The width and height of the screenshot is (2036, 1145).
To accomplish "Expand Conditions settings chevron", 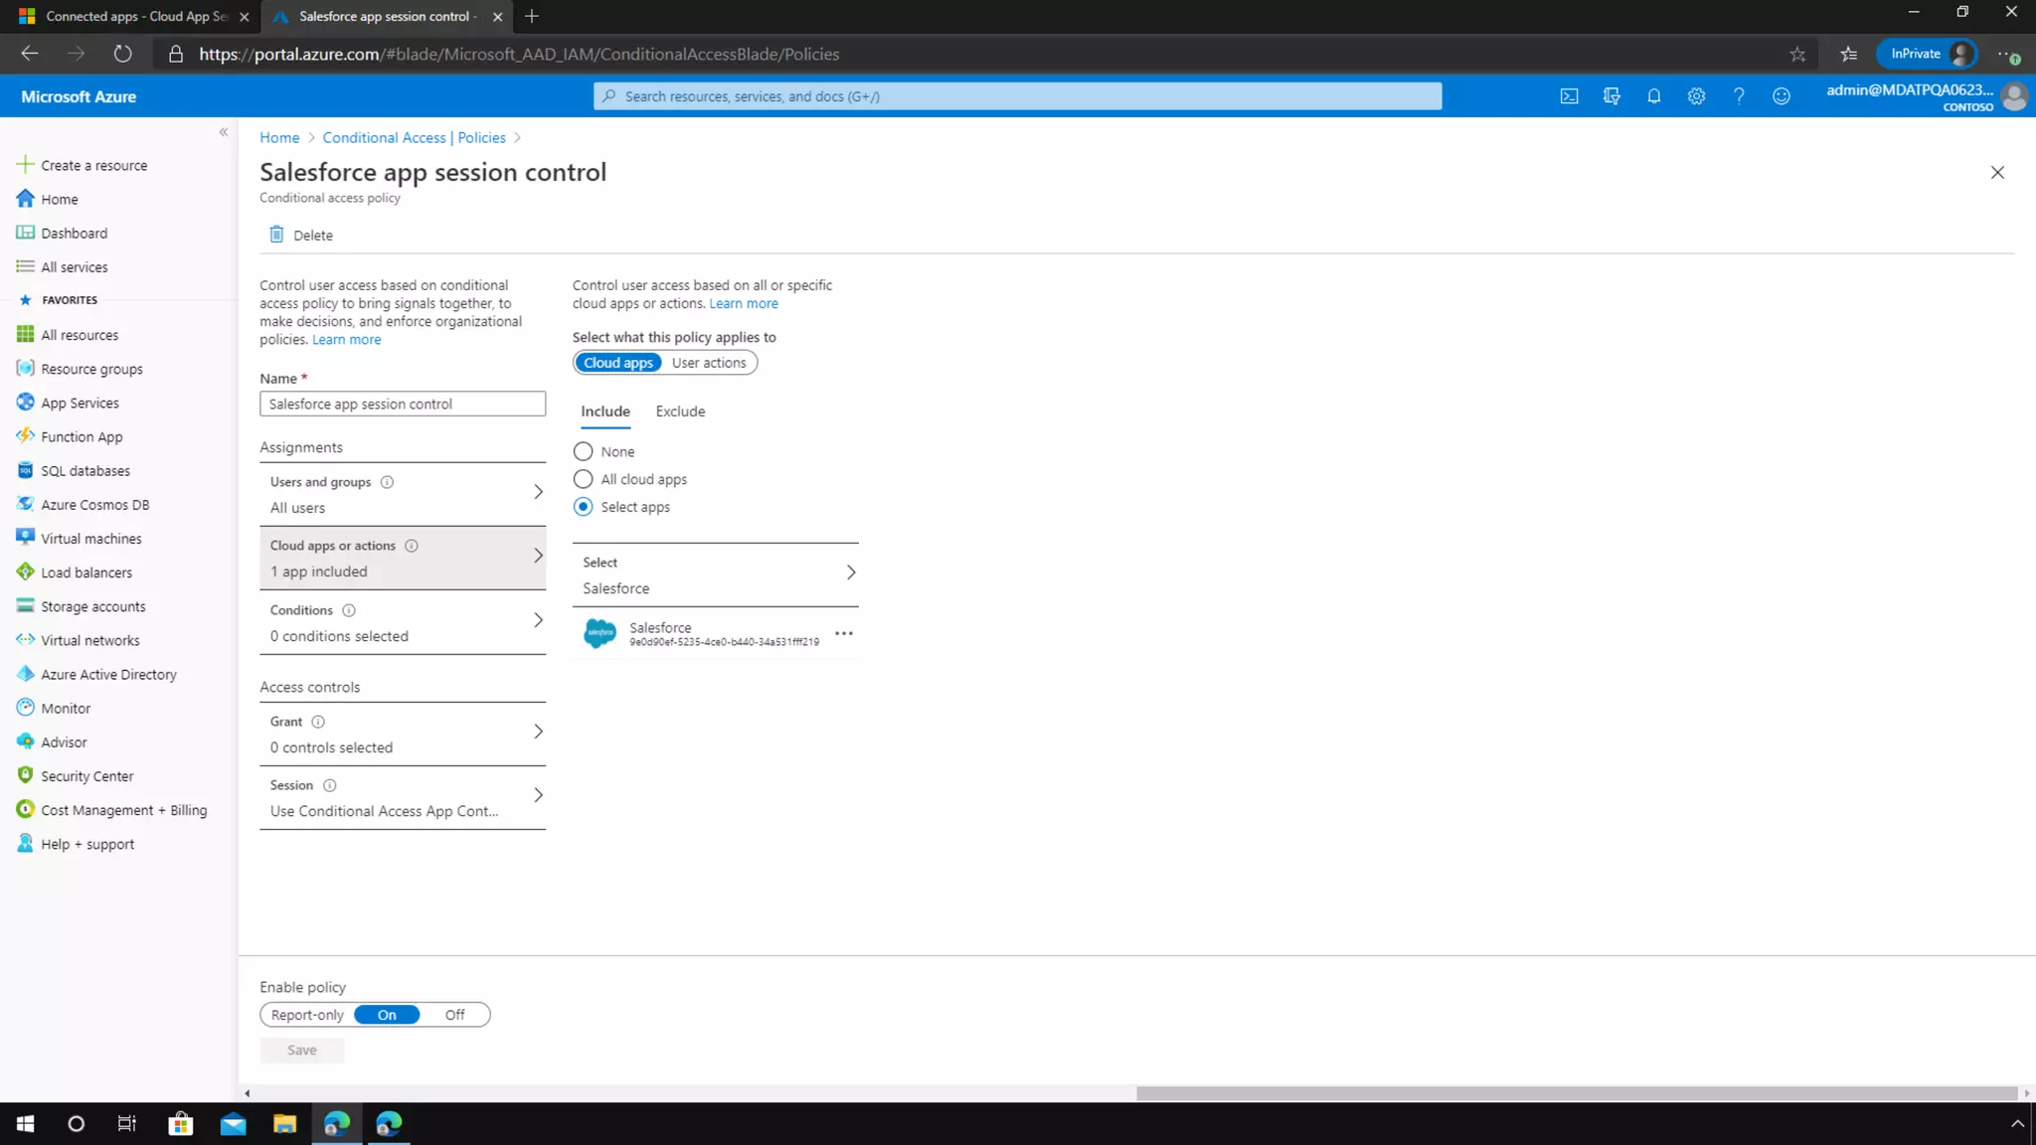I will click(538, 620).
